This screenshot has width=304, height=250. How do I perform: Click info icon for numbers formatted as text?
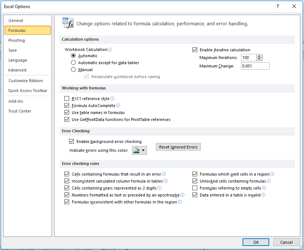[182, 195]
